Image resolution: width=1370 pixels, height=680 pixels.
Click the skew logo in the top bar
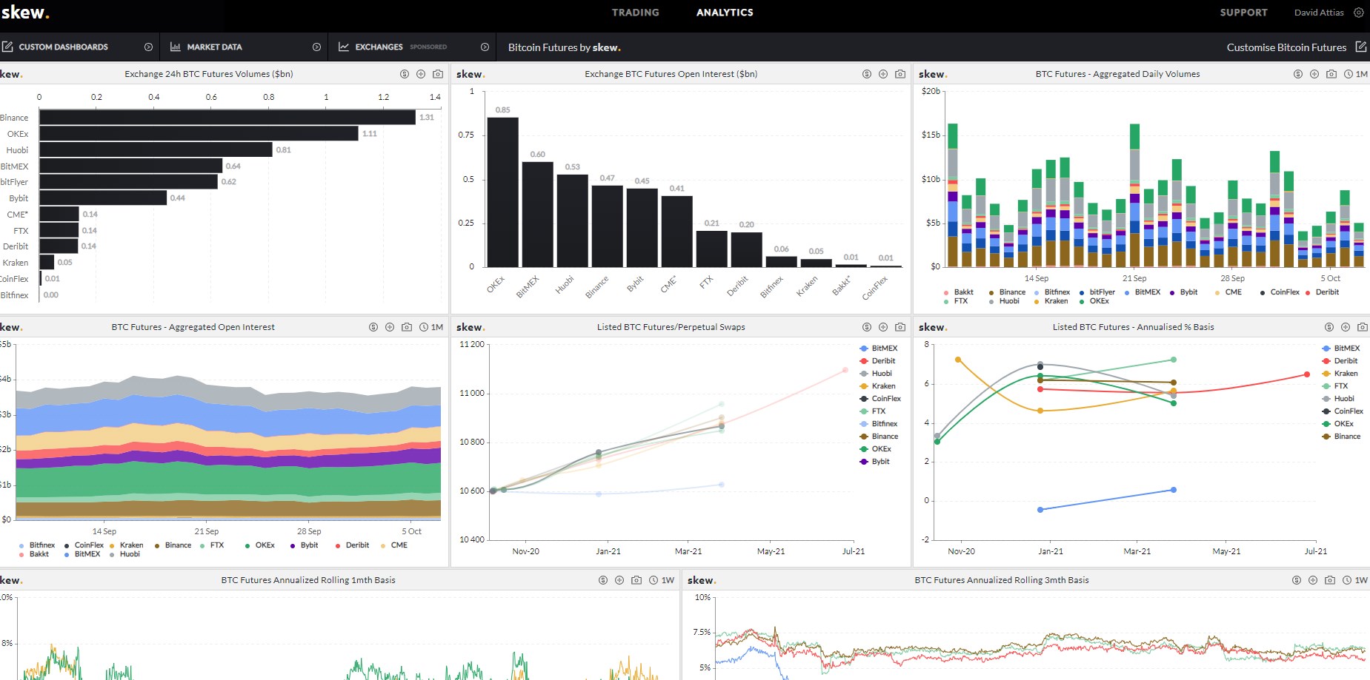25,13
